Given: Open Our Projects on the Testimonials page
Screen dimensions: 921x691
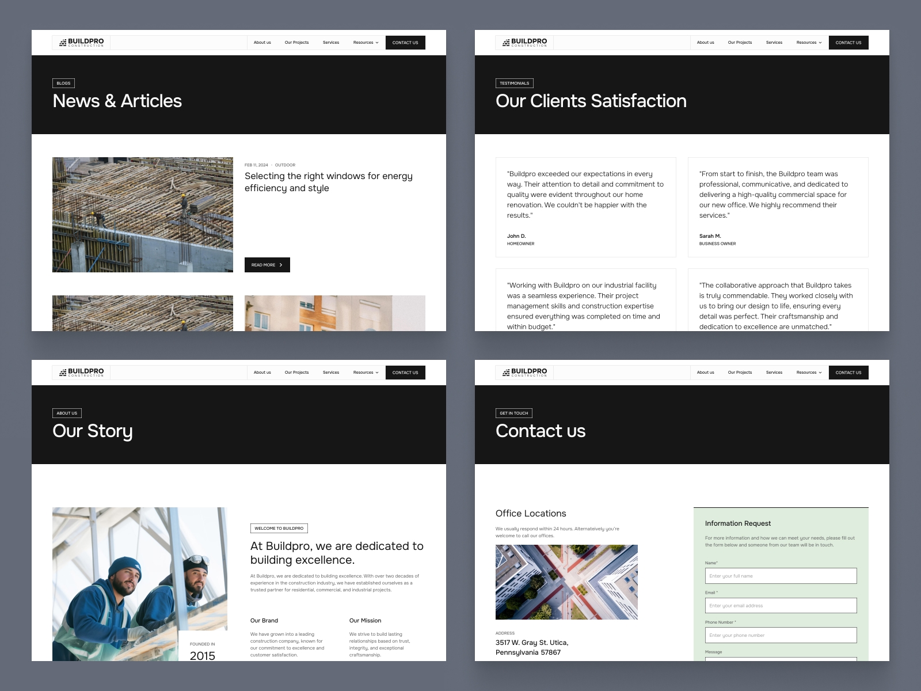Looking at the screenshot, I should [740, 43].
